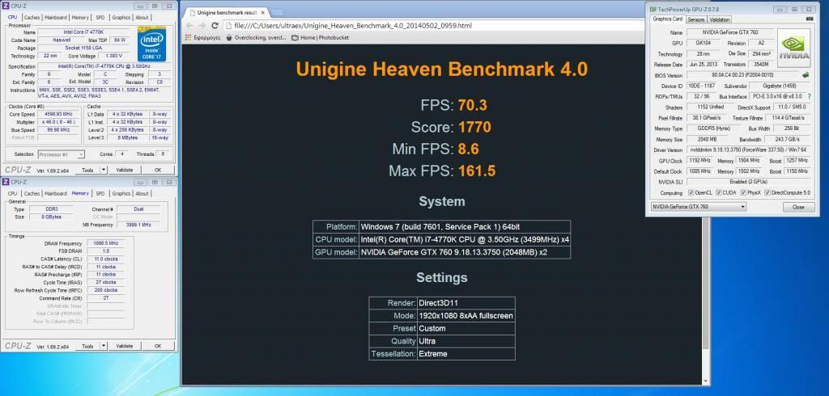
Task: Click the Bus Interface question mark icon
Action: click(809, 97)
